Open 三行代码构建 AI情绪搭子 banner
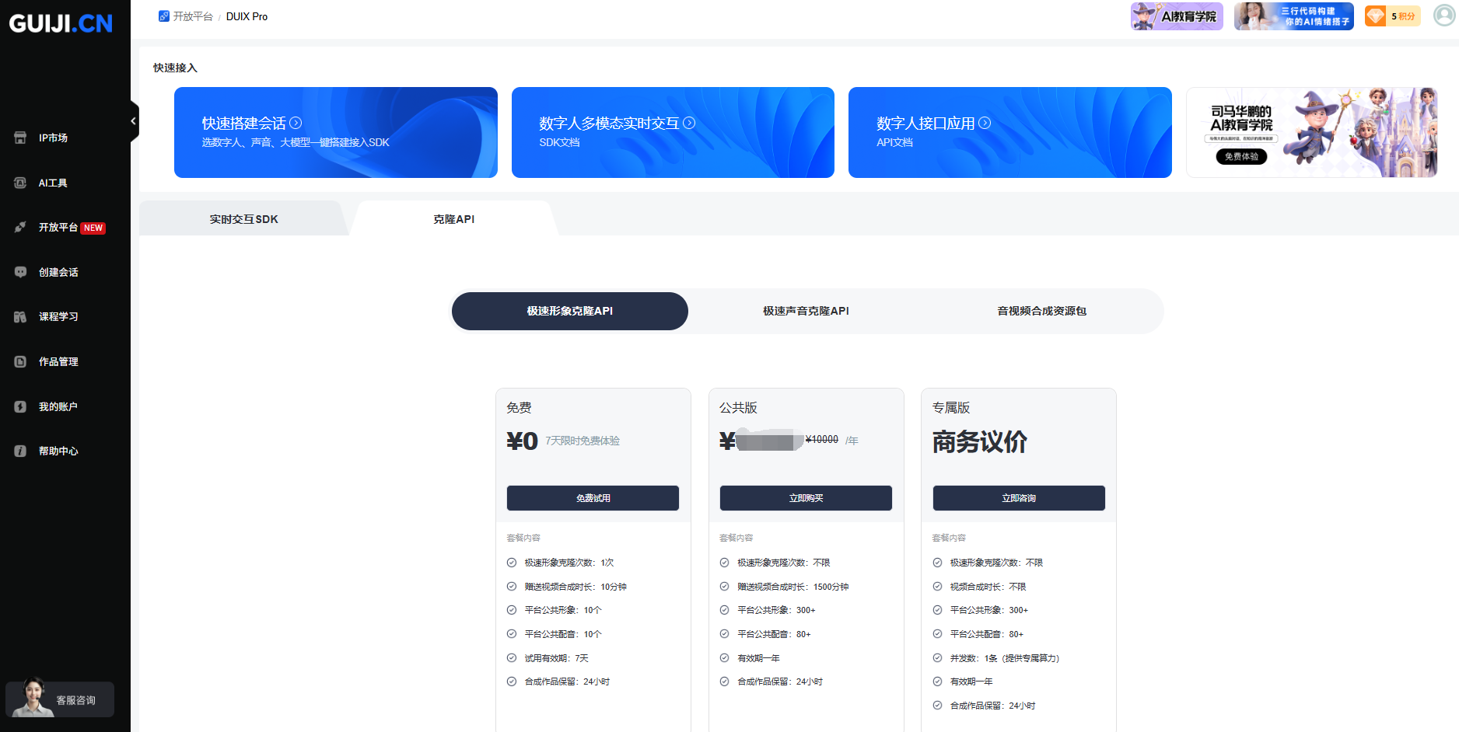 1293,16
